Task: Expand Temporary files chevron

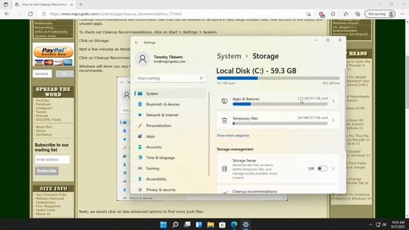Action: coord(334,121)
